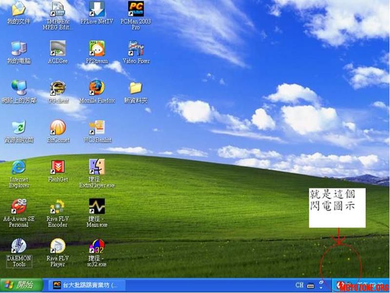Select the ACDSee desktop icon
Image resolution: width=390 pixels, height=293 pixels.
point(58,49)
